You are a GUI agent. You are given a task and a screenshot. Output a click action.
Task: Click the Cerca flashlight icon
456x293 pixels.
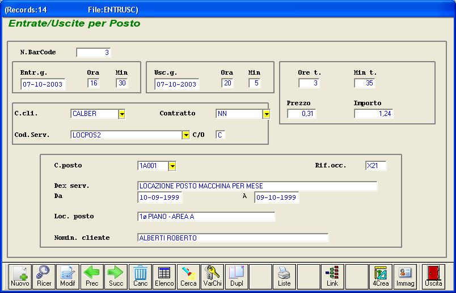pos(188,276)
